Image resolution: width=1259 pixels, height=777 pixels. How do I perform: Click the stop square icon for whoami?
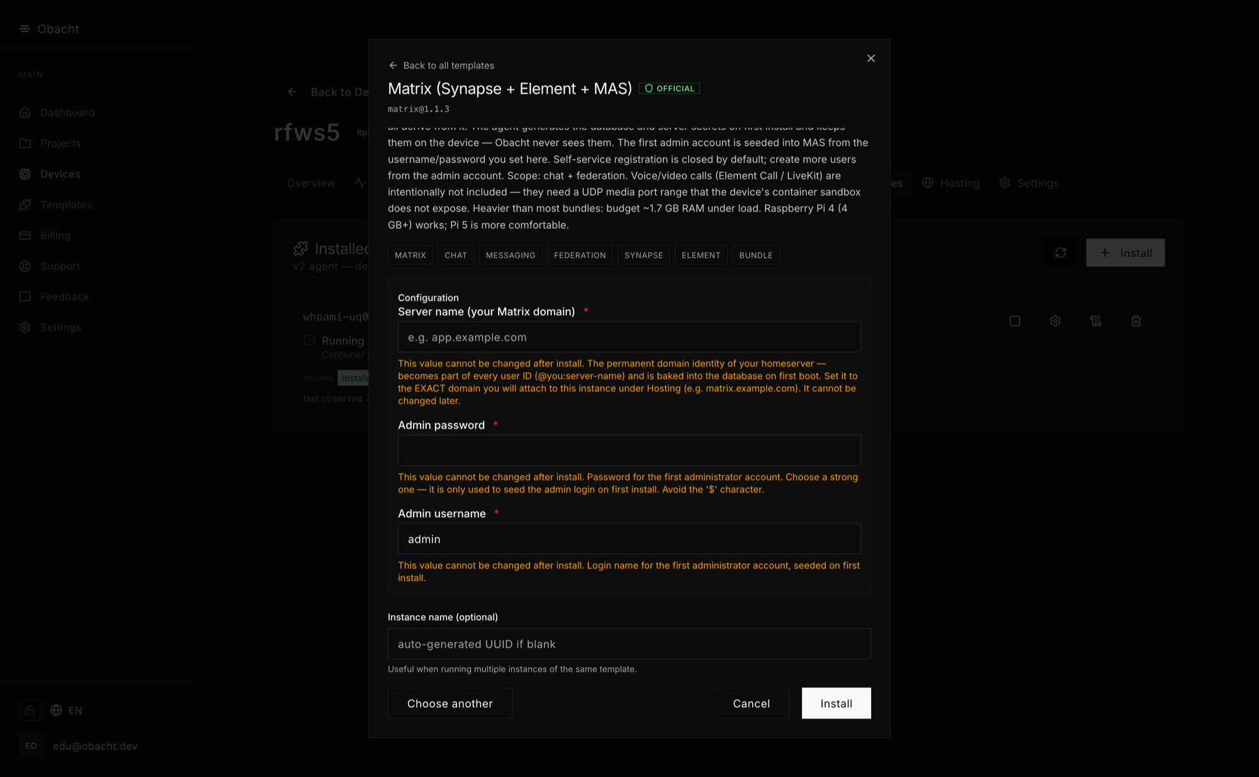[1015, 321]
